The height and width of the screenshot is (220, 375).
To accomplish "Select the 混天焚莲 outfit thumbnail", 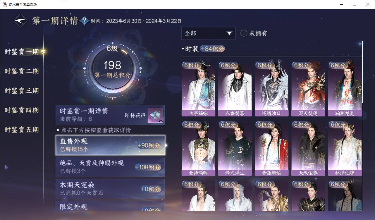I will click(308, 89).
